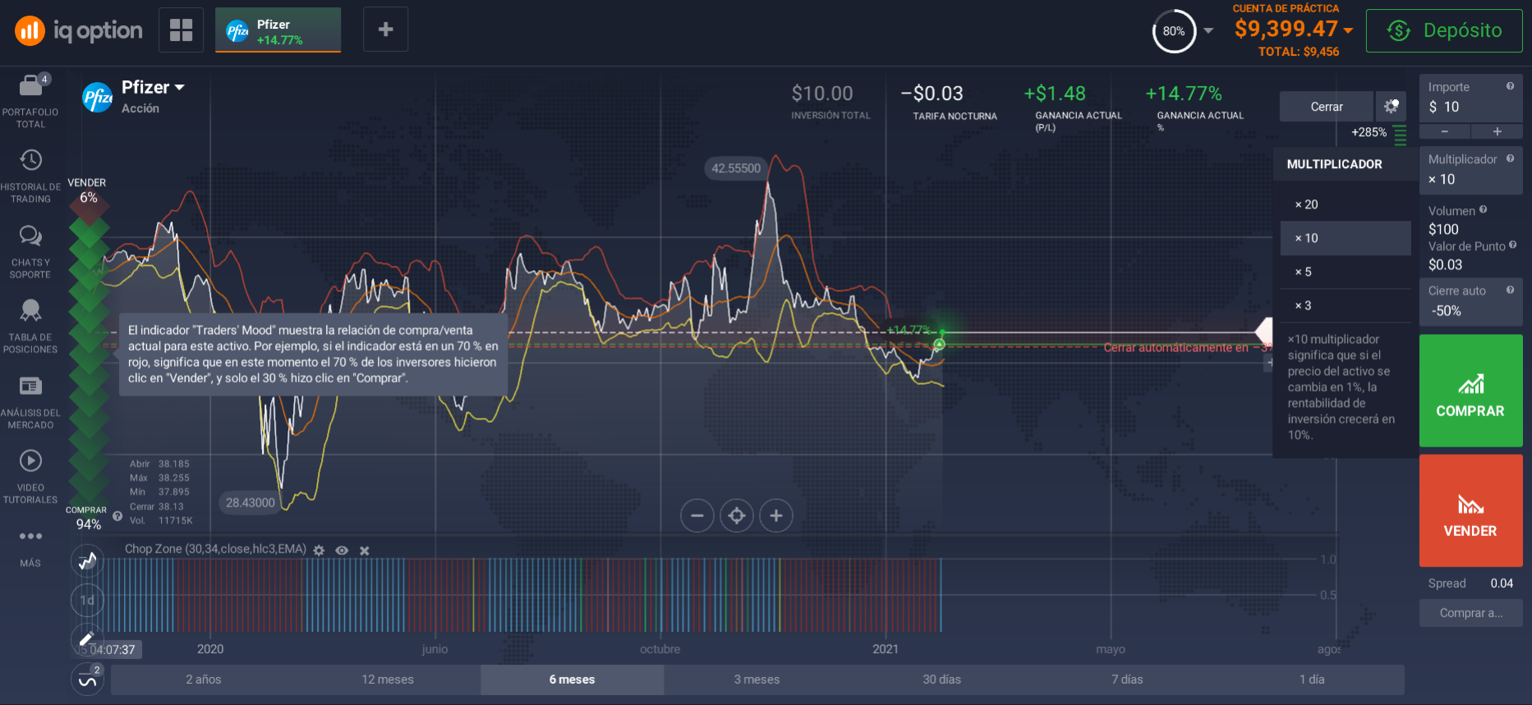Click the Valor de Punto help icon
1532x705 pixels.
tap(1512, 245)
